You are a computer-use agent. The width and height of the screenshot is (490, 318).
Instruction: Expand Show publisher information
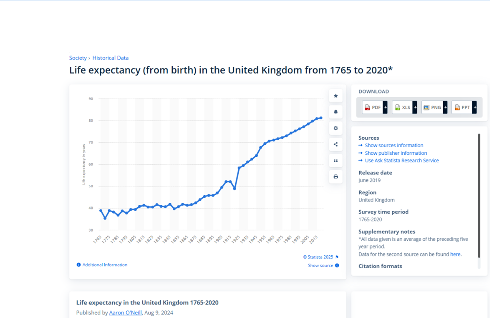point(395,153)
